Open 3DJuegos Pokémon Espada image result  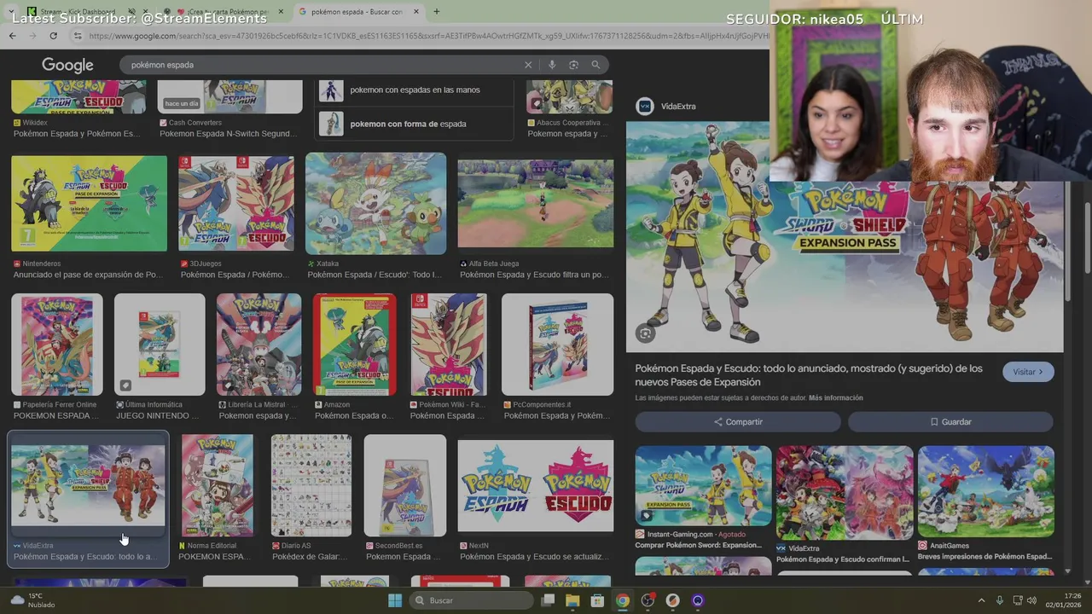tap(236, 203)
